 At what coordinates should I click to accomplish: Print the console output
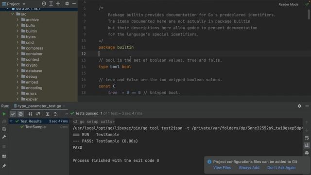point(307,153)
